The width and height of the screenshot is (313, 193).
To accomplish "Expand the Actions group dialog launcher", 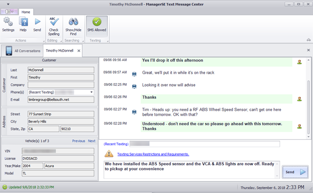I will point(44,41).
